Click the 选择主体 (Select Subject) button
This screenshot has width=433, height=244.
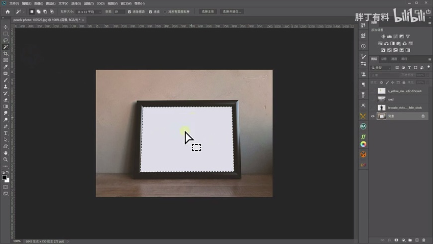tap(207, 11)
